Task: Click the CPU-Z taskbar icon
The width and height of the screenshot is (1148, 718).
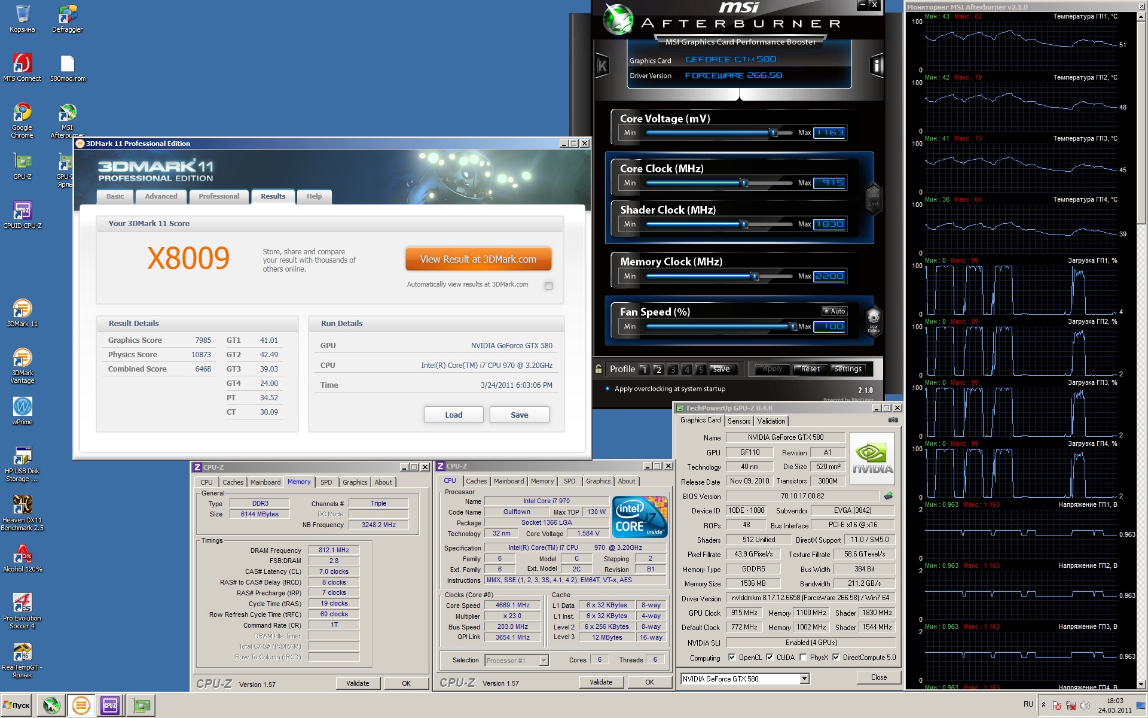Action: [x=110, y=705]
